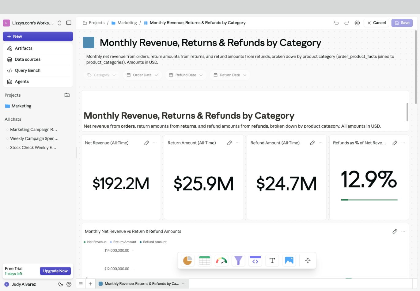The width and height of the screenshot is (420, 291).
Task: Click the Upgrade Now button
Action: coord(55,271)
